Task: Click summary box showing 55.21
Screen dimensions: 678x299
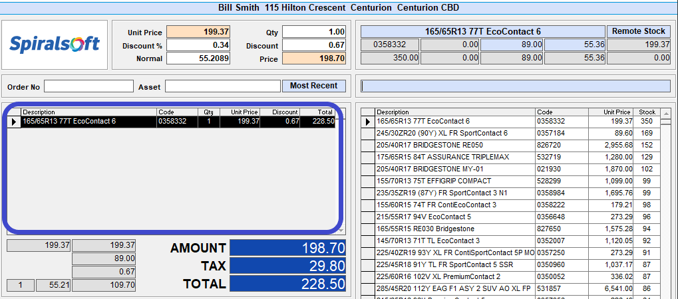Action: tap(53, 285)
